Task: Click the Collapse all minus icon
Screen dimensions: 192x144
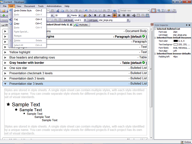Action: 99,11
